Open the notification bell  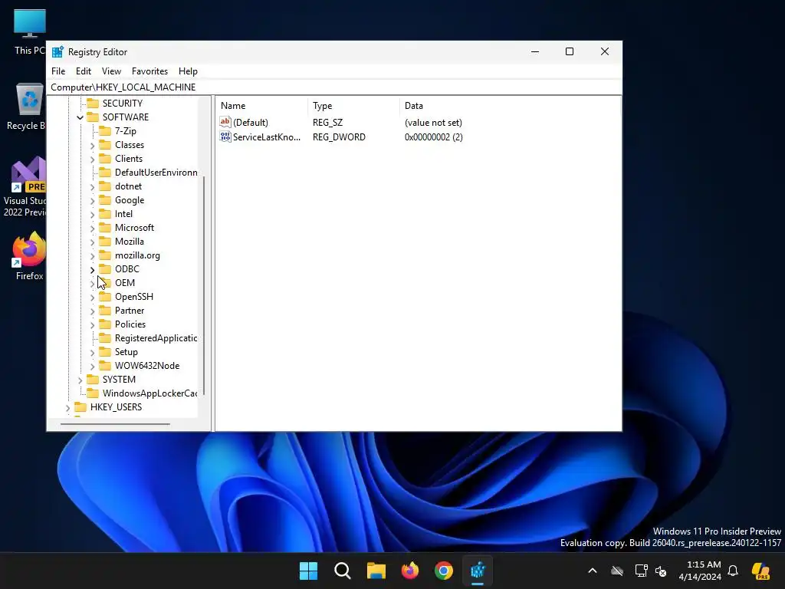point(733,571)
